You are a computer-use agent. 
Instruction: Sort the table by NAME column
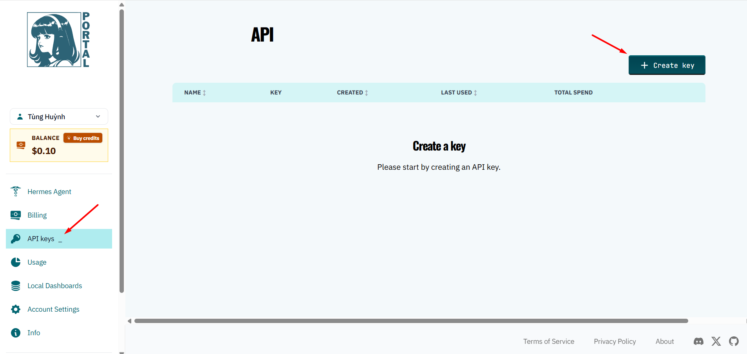[x=195, y=93]
